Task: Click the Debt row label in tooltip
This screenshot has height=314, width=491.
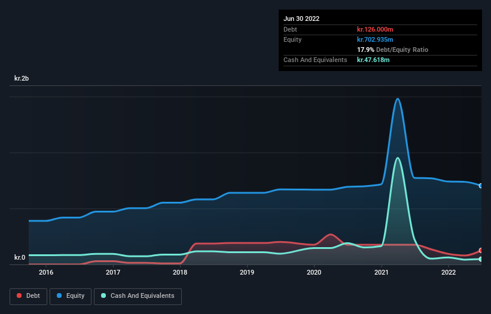Action: [290, 29]
